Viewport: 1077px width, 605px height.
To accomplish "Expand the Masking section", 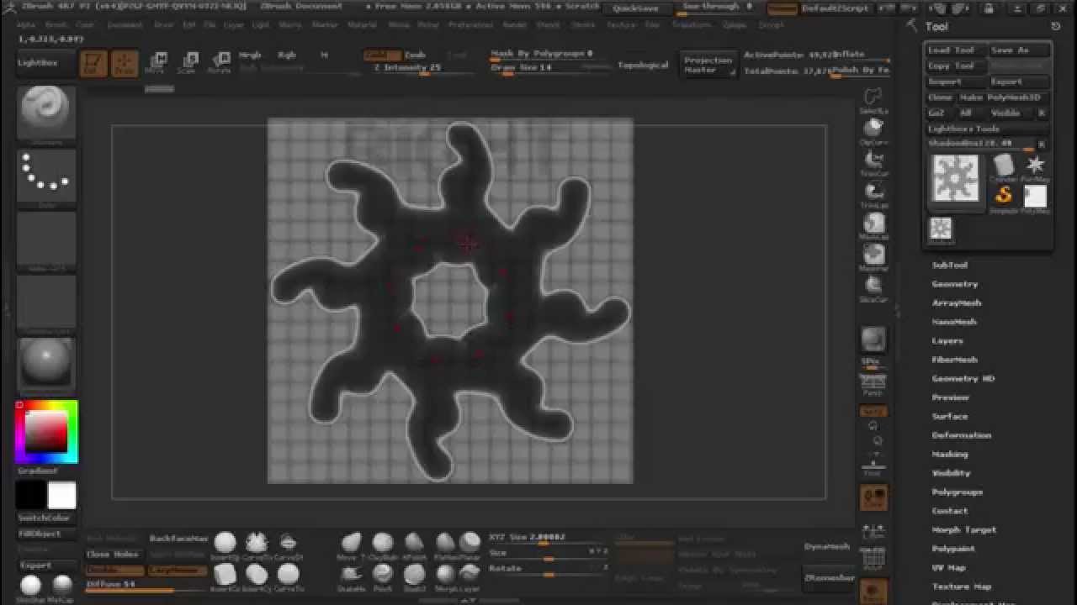I will pyautogui.click(x=950, y=454).
